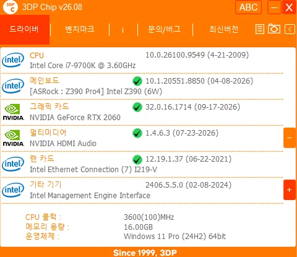Image resolution: width=297 pixels, height=257 pixels.
Task: Open the list/report icon in toolbar
Action: 259,29
